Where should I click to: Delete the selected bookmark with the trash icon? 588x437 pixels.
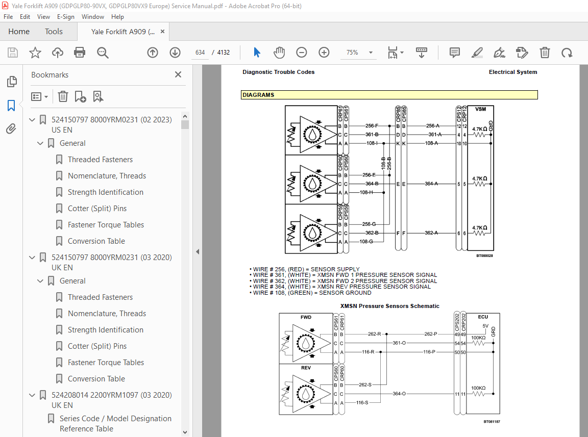(63, 97)
